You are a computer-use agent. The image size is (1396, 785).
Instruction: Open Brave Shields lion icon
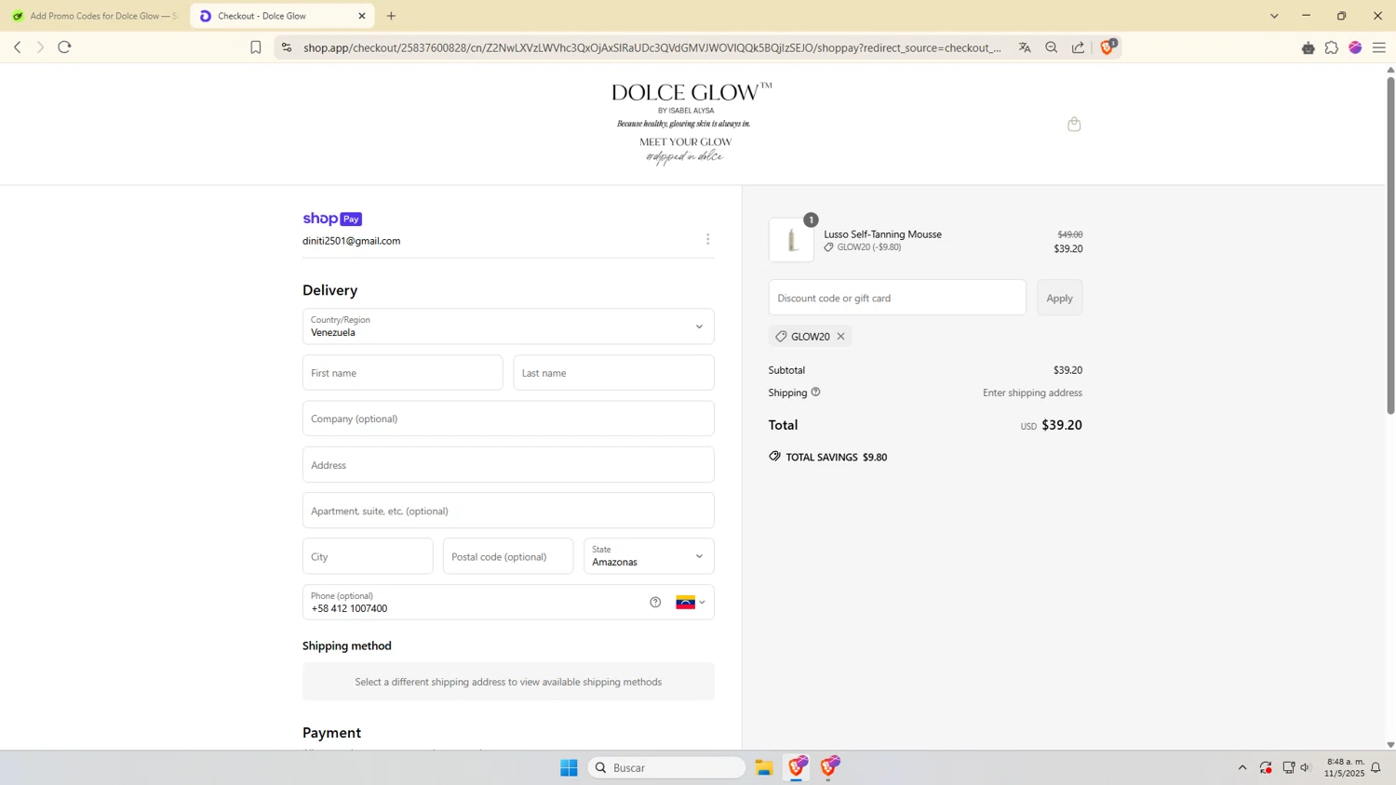(x=1107, y=47)
